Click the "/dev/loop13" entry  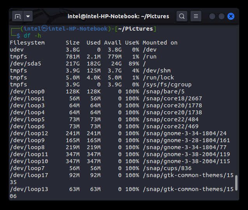click(29, 189)
